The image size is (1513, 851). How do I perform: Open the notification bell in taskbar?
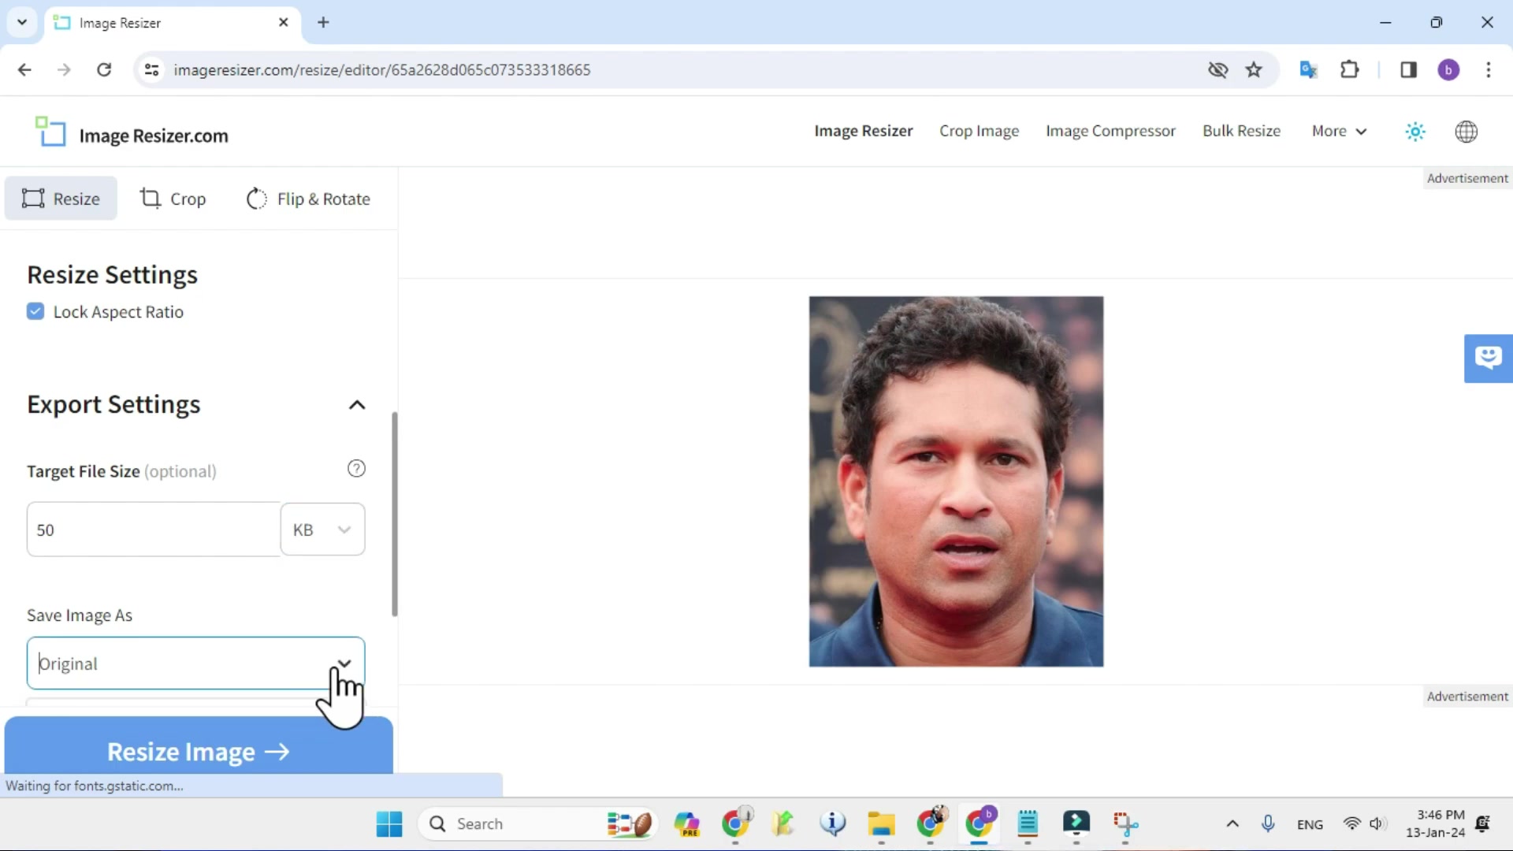[x=1483, y=823]
